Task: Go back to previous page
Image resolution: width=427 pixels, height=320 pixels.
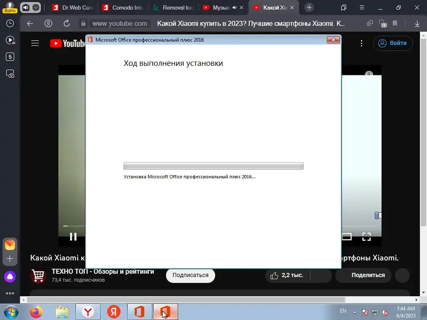Action: [30, 24]
